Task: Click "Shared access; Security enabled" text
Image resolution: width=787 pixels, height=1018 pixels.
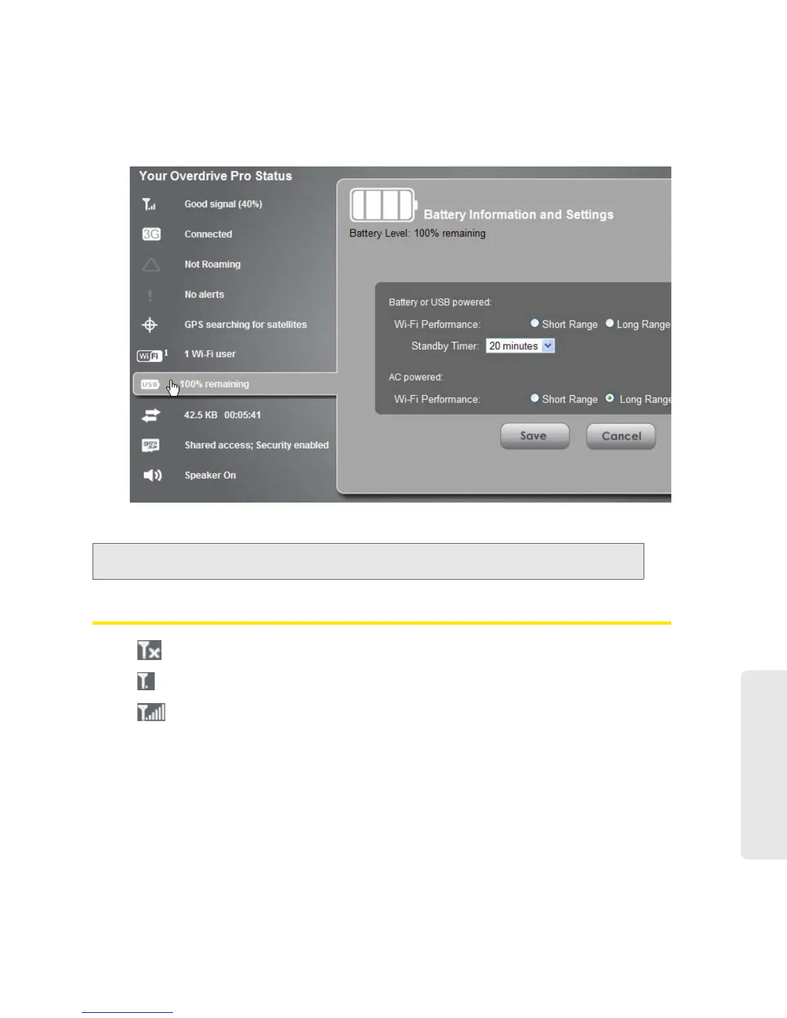Action: (257, 445)
